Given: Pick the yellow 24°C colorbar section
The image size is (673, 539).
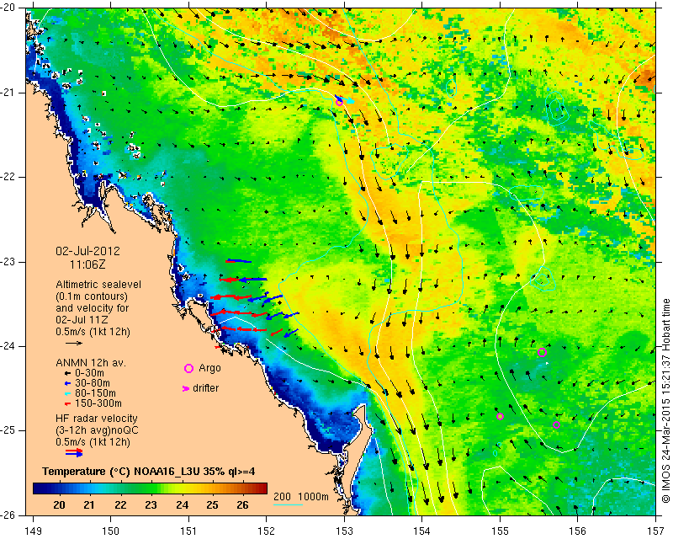Looking at the screenshot, I should [182, 488].
